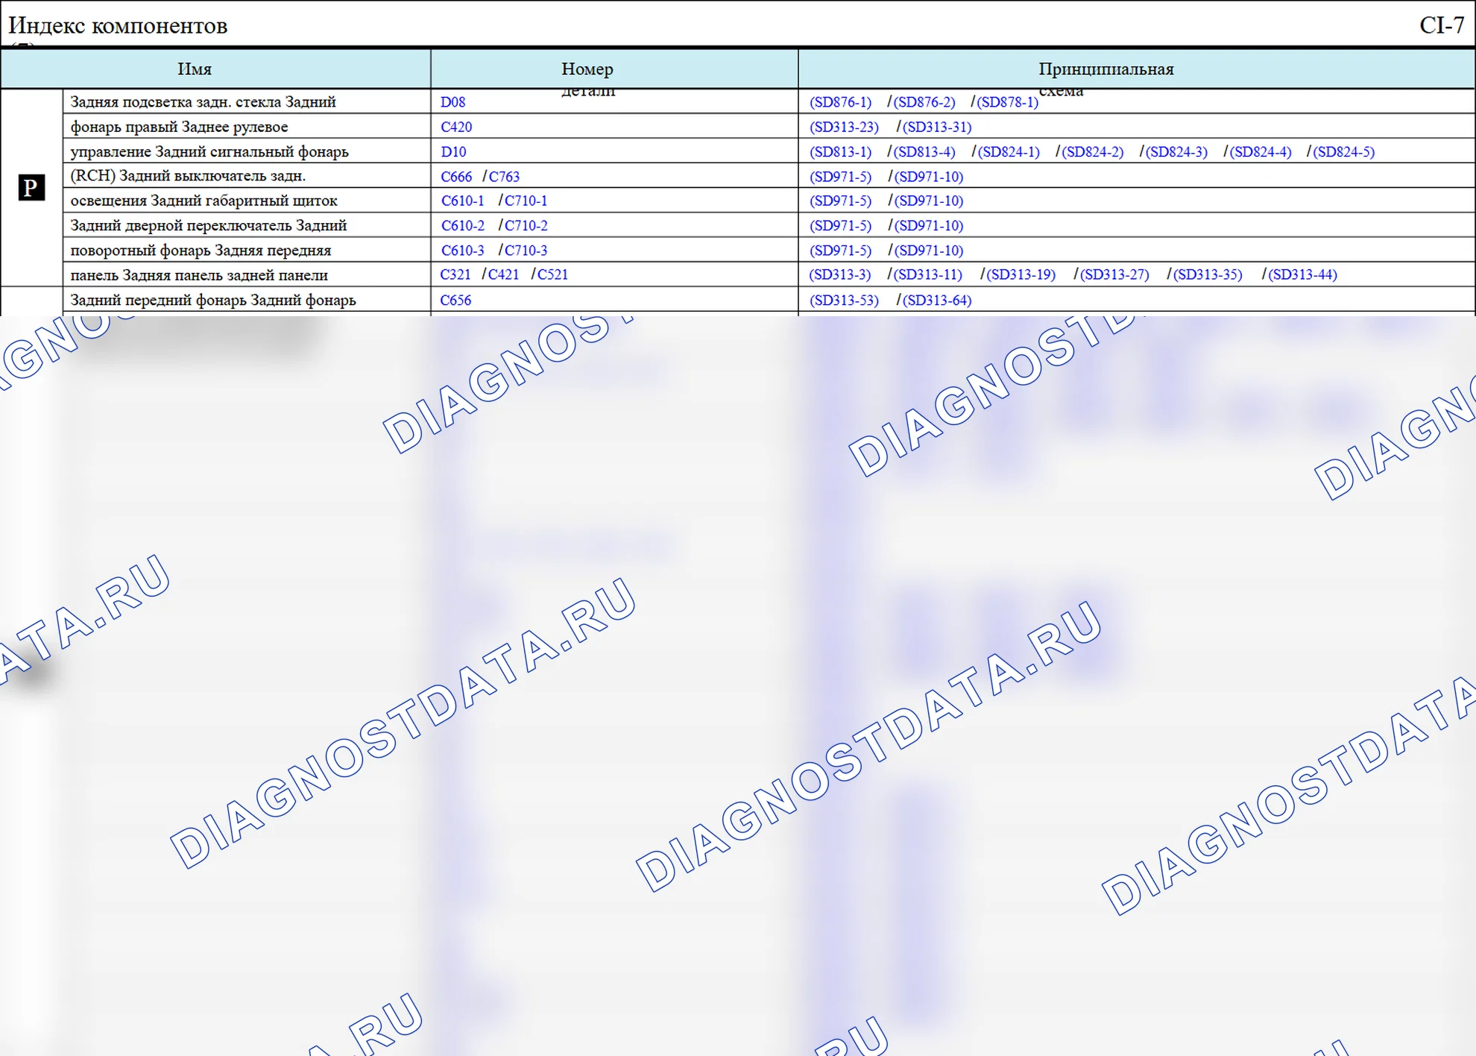Open schematic link SD313-44
Image resolution: width=1476 pixels, height=1056 pixels.
coord(1302,274)
